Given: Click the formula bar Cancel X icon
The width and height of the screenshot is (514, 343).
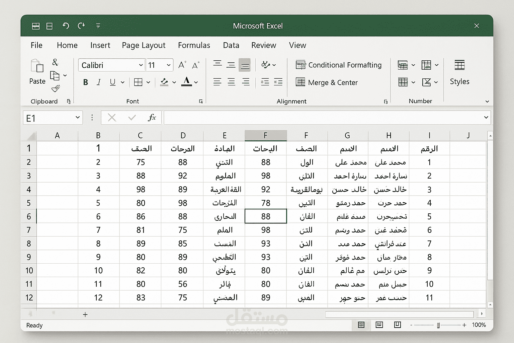Looking at the screenshot, I should coord(112,118).
